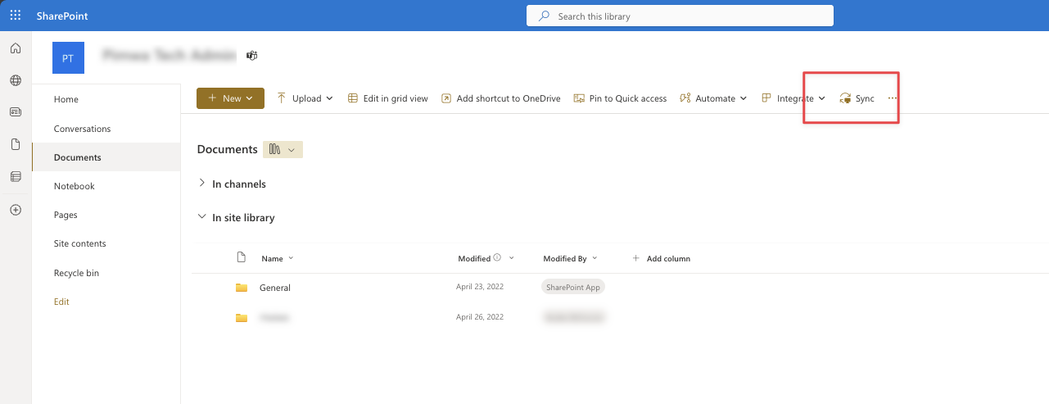Click the Sync icon in command bar
The height and width of the screenshot is (404, 1049).
[x=846, y=98]
